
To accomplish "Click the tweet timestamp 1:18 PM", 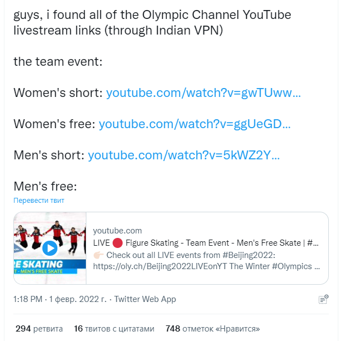I will (28, 299).
